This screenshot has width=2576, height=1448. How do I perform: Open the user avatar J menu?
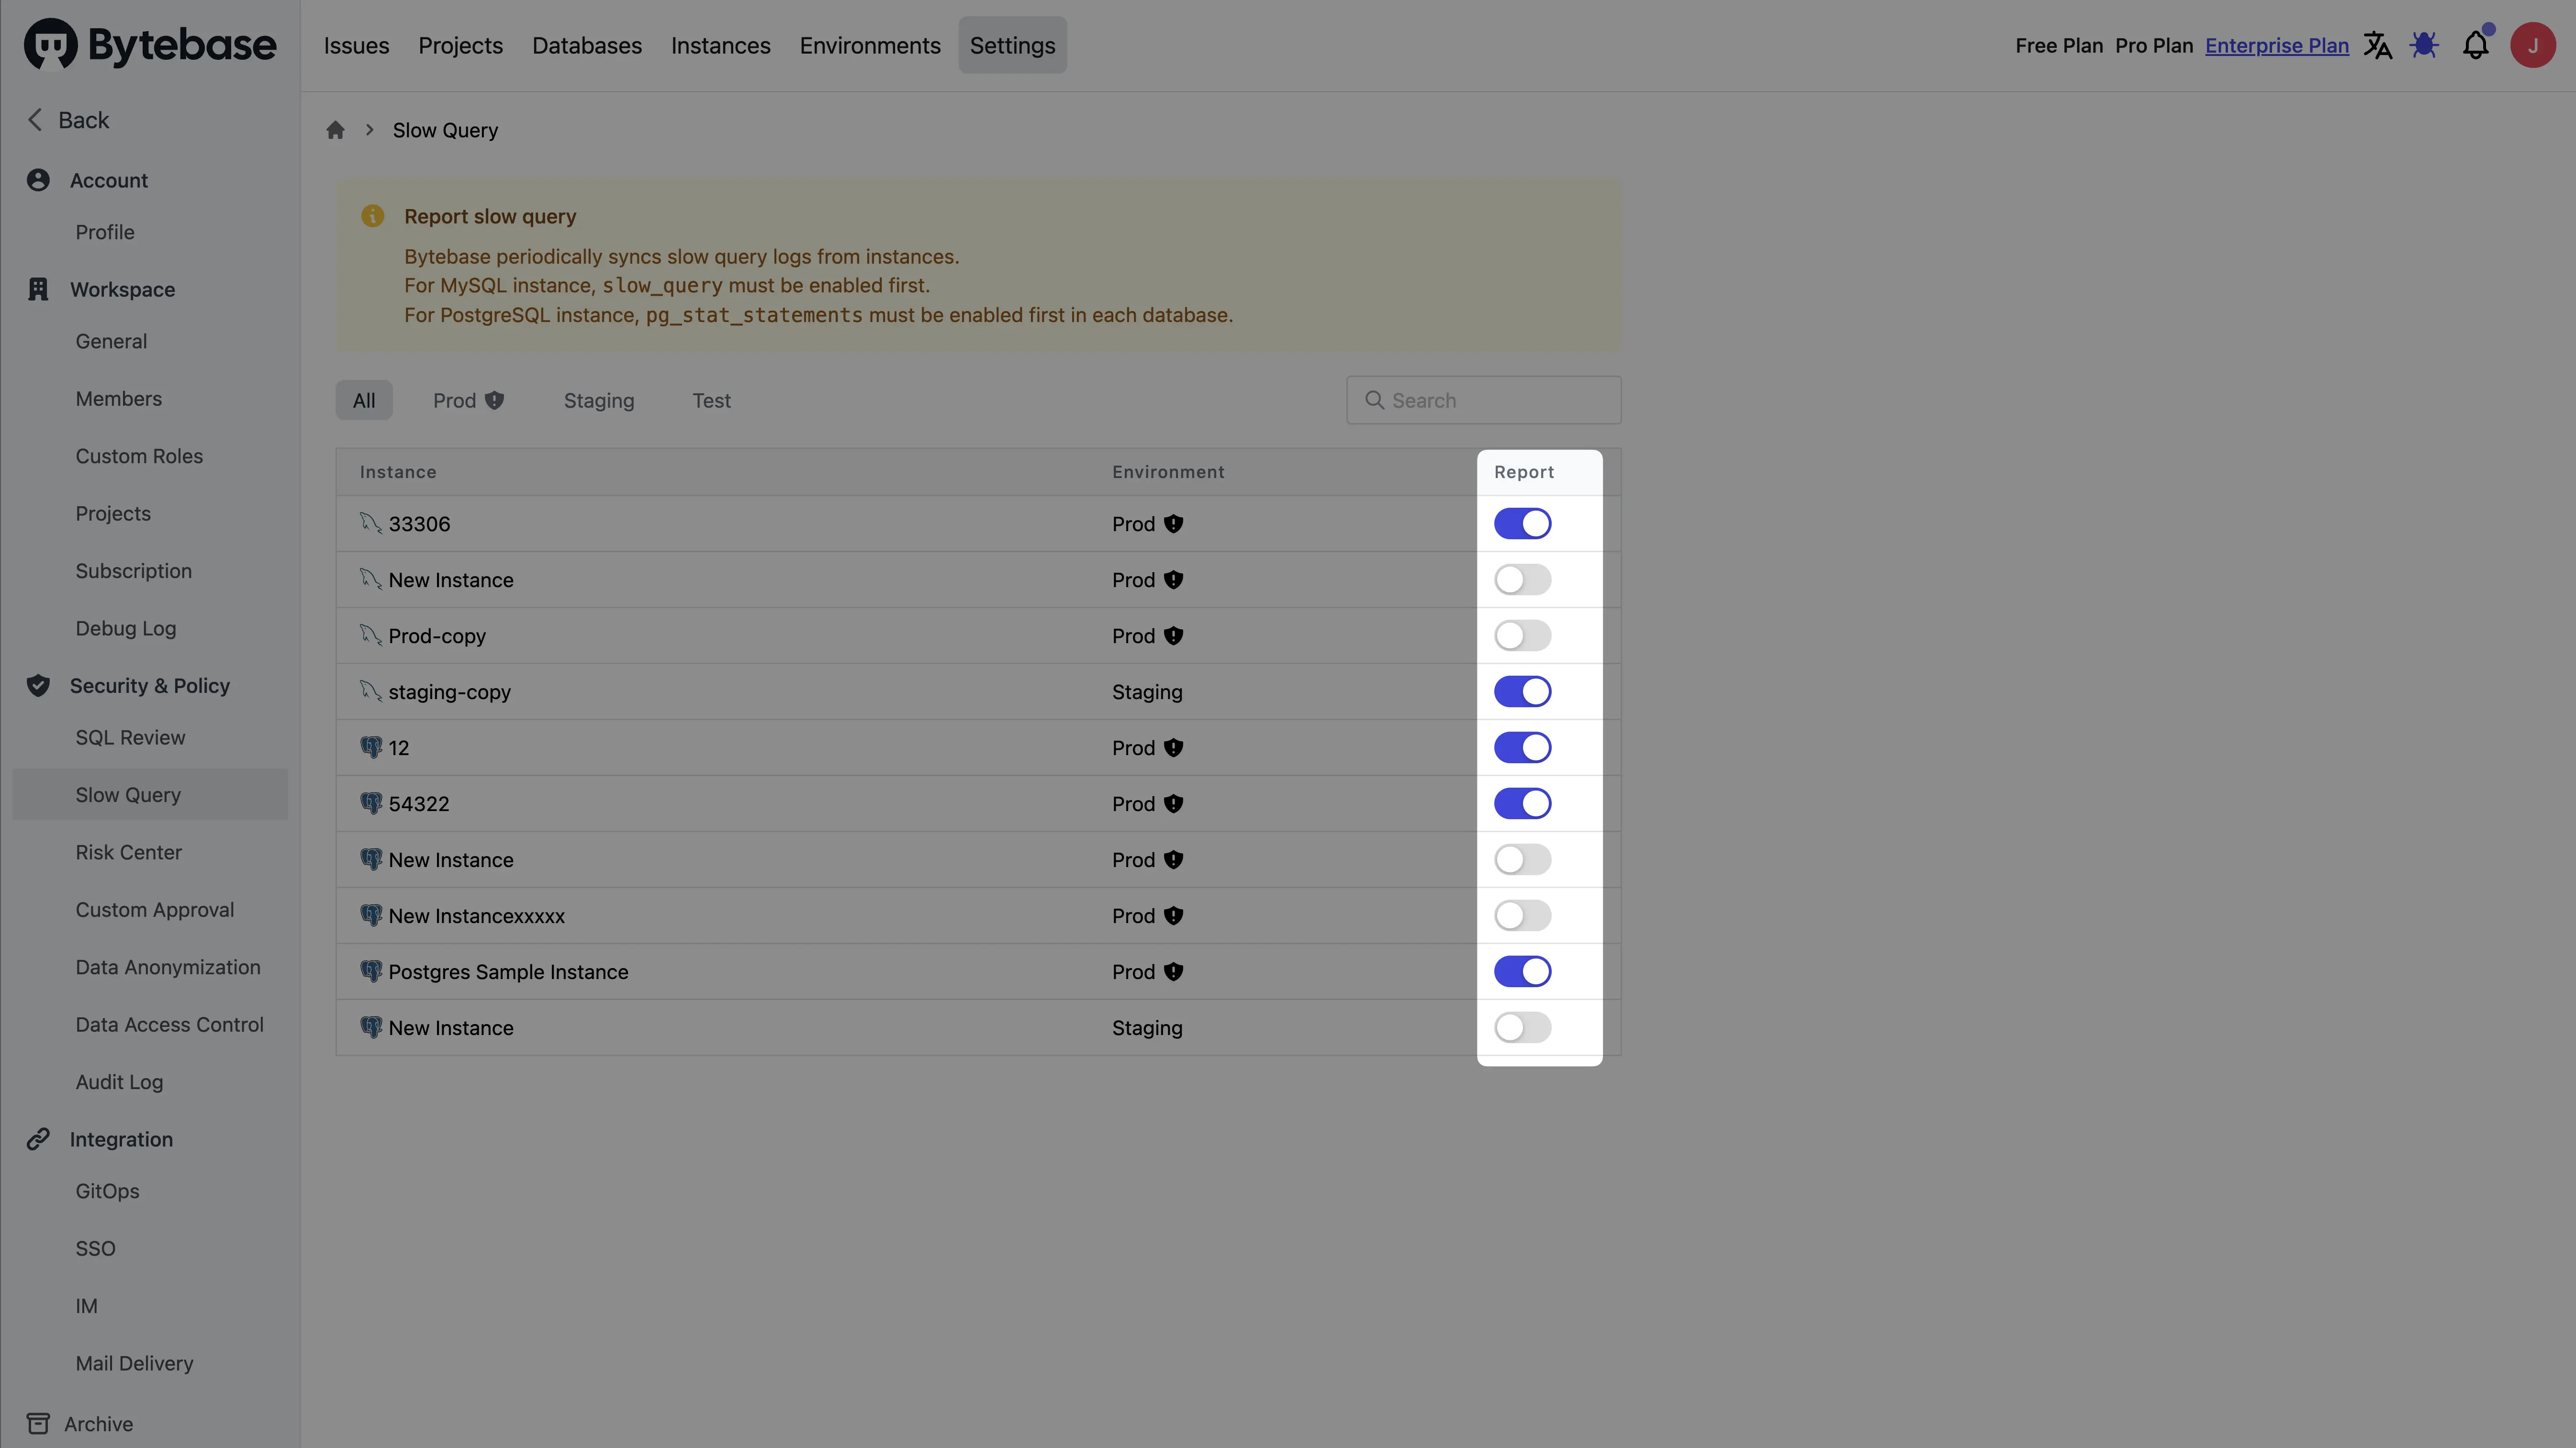coord(2533,45)
